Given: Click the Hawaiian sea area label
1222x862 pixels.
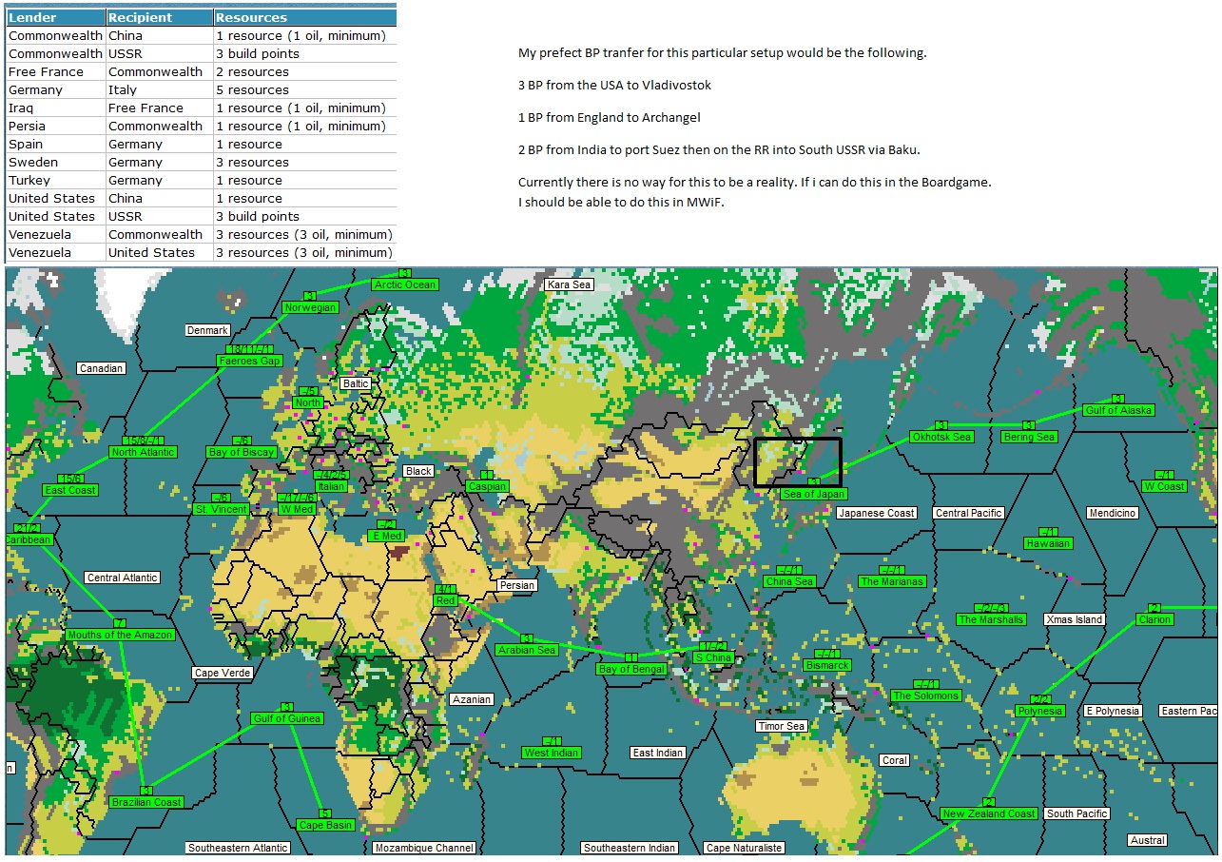Looking at the screenshot, I should click(1048, 543).
